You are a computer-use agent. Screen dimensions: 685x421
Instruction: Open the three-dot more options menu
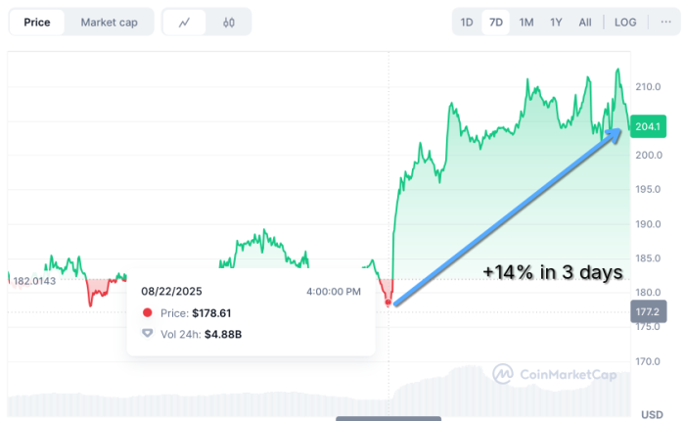(x=666, y=22)
